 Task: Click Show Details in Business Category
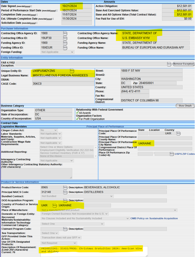click(185, 106)
